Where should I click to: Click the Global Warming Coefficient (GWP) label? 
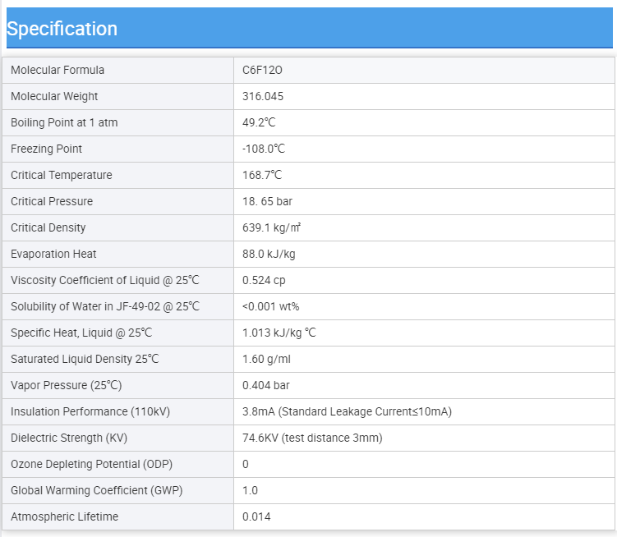(96, 490)
